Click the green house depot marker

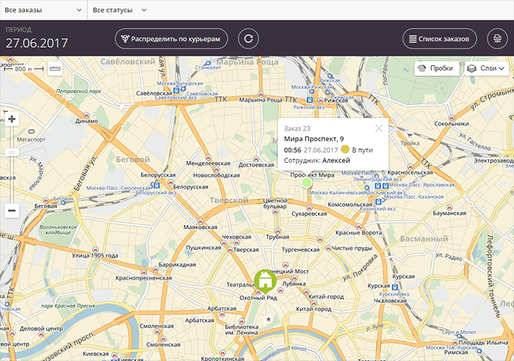[264, 280]
